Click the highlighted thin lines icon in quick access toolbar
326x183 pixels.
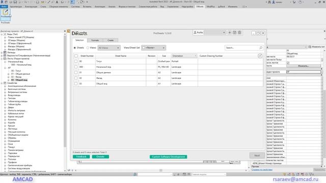tap(72, 2)
